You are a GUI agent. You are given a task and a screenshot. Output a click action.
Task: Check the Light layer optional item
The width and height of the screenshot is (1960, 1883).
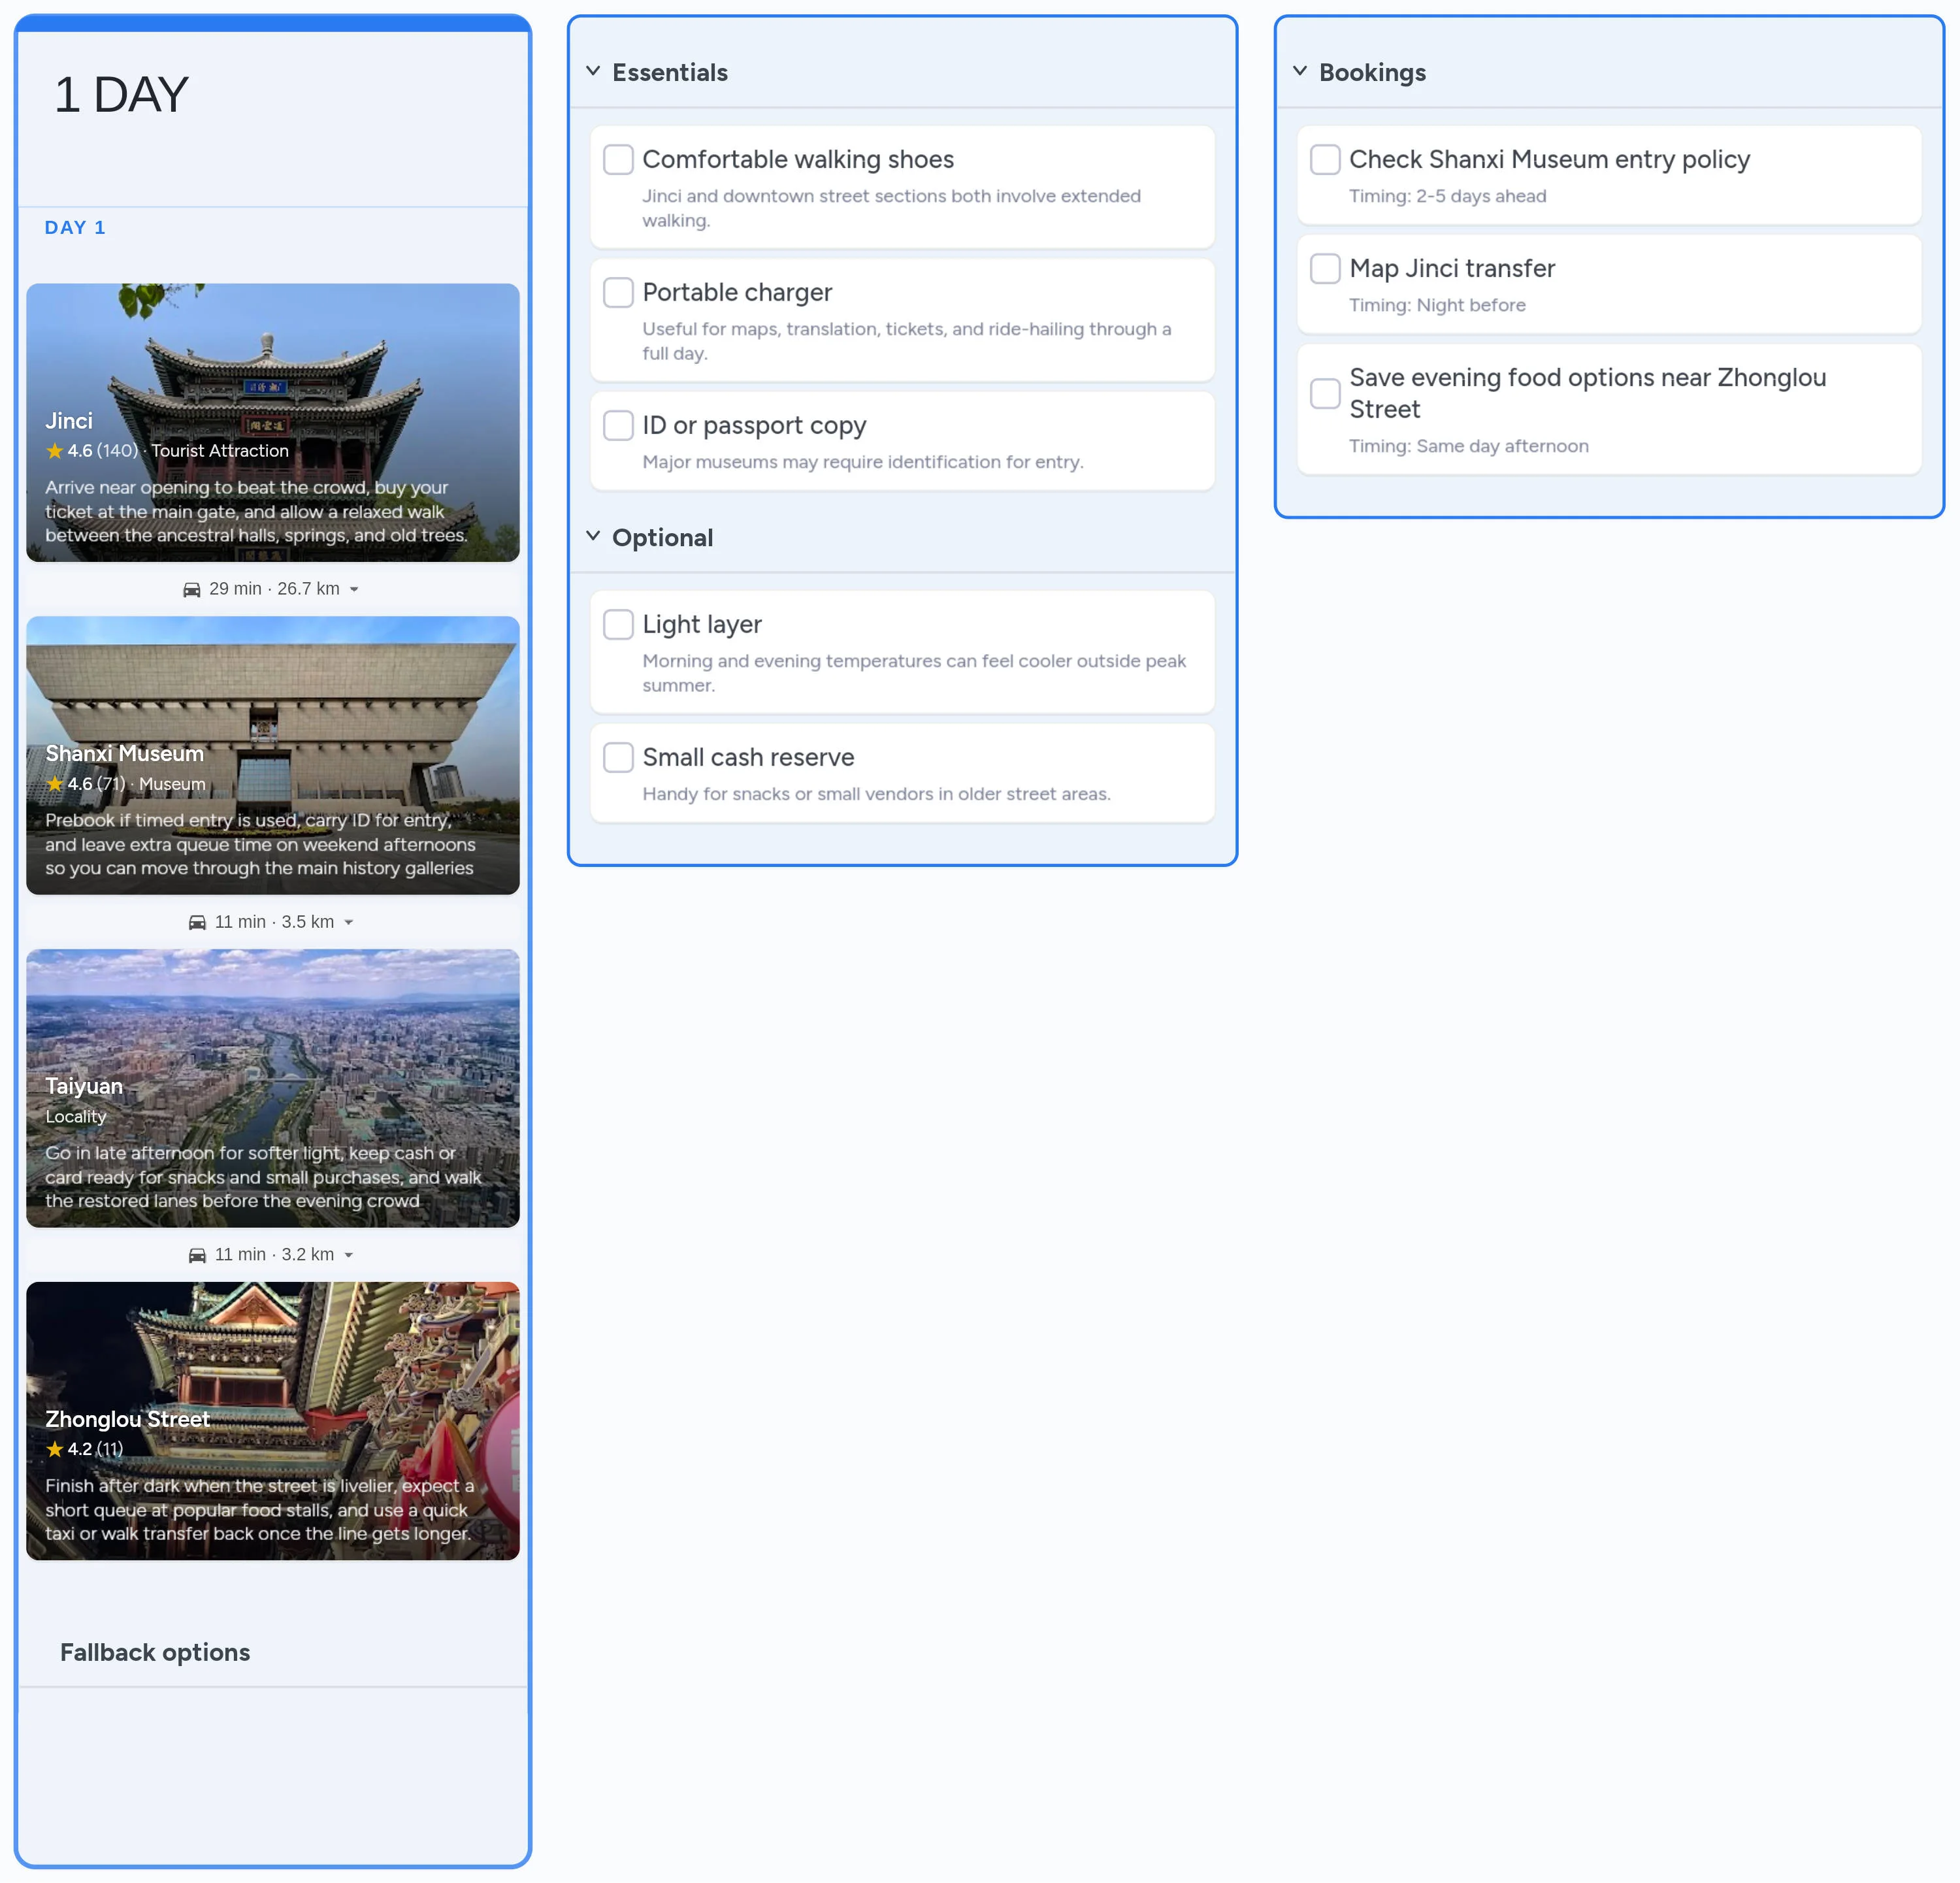coord(618,624)
